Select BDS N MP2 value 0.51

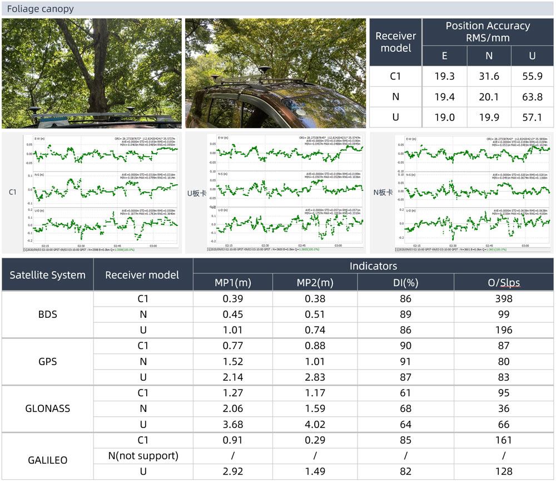[315, 314]
